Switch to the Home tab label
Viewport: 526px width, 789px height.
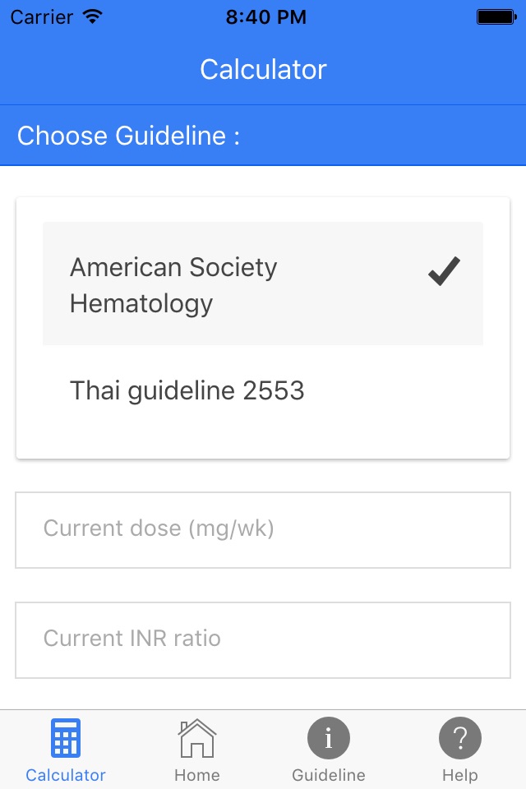(x=196, y=775)
